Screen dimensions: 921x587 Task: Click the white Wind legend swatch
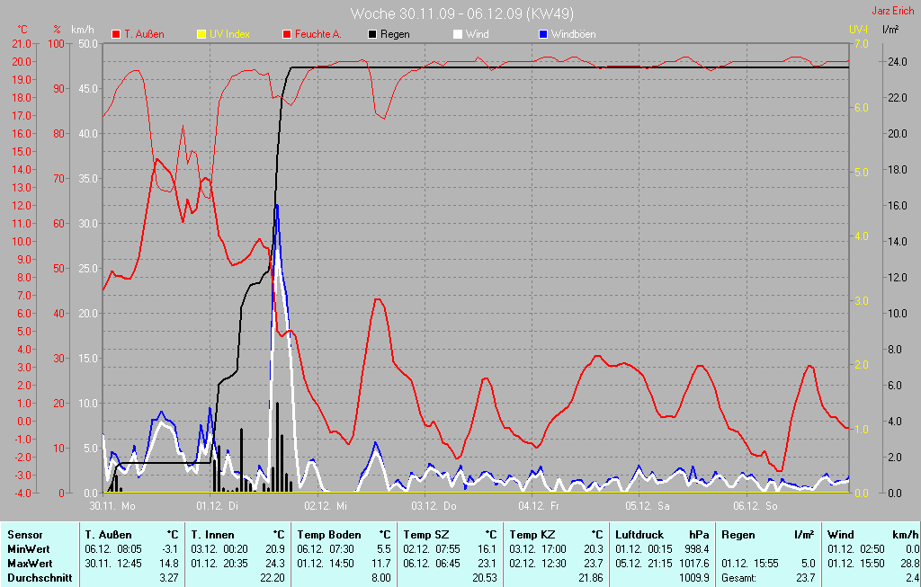coord(458,34)
